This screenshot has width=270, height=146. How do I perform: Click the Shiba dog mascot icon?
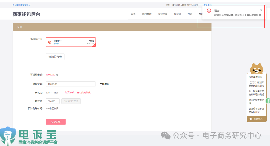[x=256, y=68]
